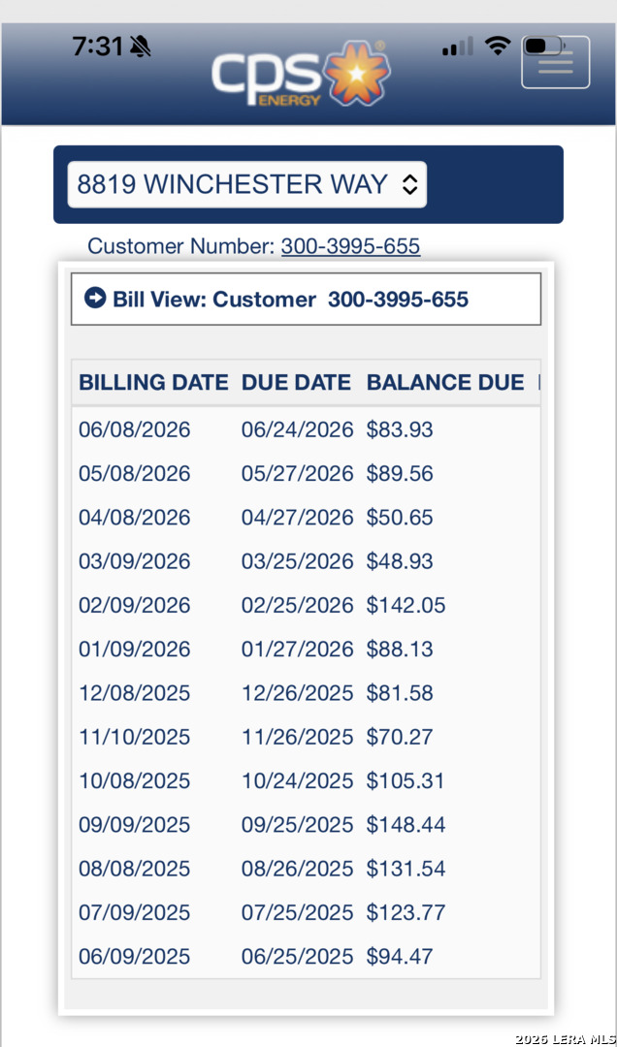Tap the battery indicator icon
This screenshot has height=1047, width=617.
(543, 47)
